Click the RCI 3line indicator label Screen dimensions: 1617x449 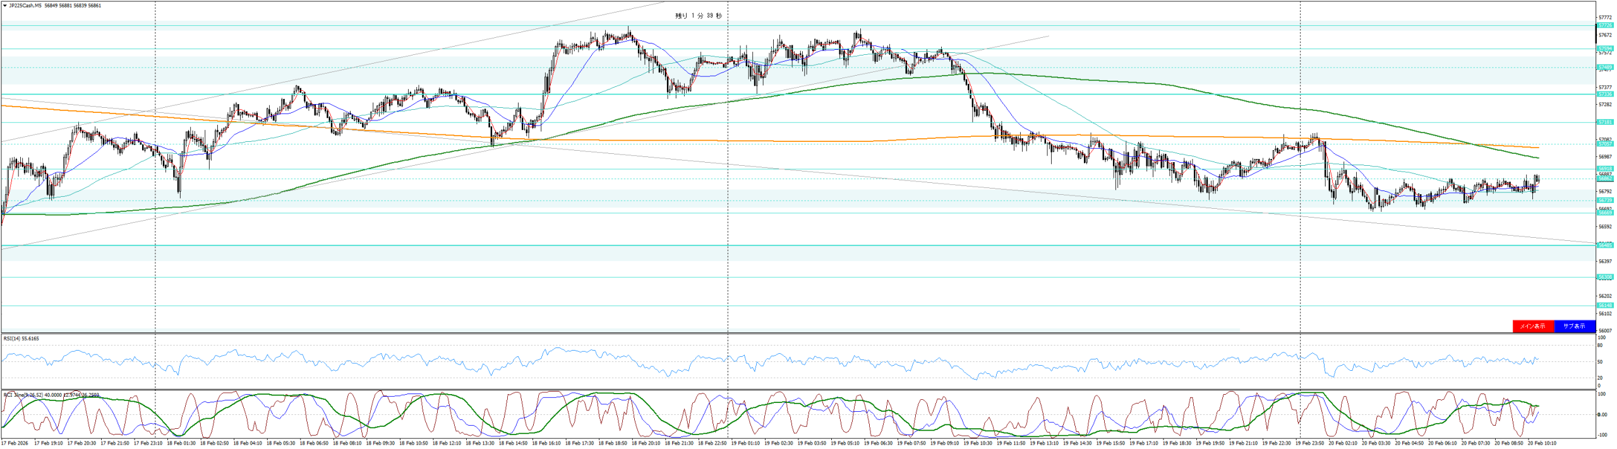pyautogui.click(x=51, y=395)
